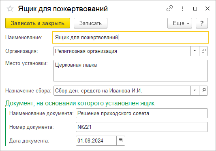Viewport: 216px width, 151px height.
Task: Open the three-dot window menu
Action: click(182, 8)
